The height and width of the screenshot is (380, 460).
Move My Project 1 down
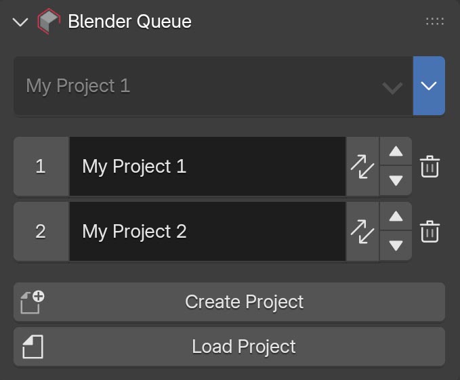pos(396,181)
